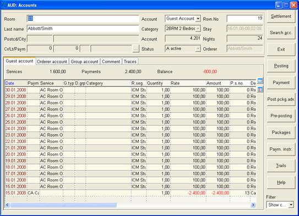The image size is (299, 216).
Task: Open the Filter dropdown showing Show c...
Action: 291,205
